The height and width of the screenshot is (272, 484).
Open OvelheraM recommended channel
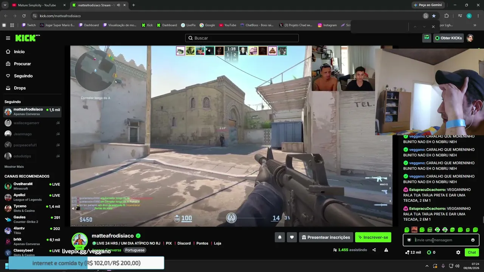click(x=32, y=186)
